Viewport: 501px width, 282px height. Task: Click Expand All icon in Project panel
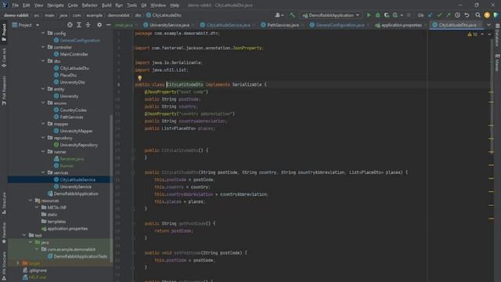[79, 25]
